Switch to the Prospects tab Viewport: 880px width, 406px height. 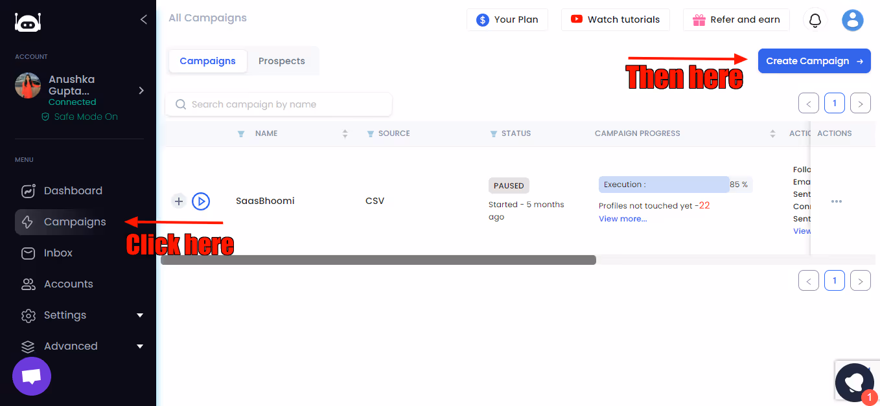(281, 60)
